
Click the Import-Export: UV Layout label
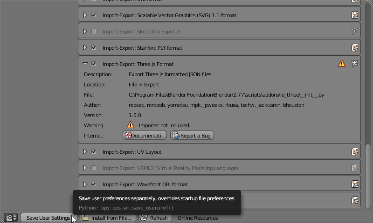click(x=132, y=152)
